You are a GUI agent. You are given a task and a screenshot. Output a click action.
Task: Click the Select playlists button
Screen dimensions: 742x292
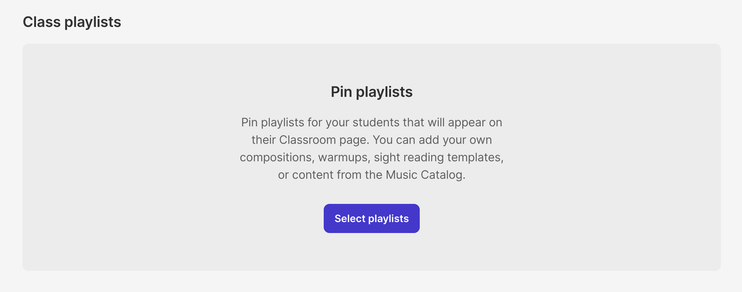[371, 218]
